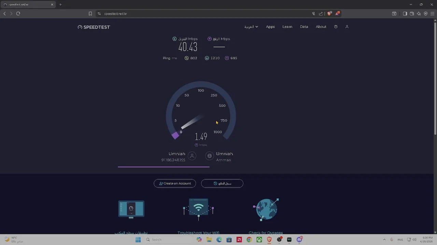Open site settings icon in address bar
The height and width of the screenshot is (245, 437).
(99, 14)
